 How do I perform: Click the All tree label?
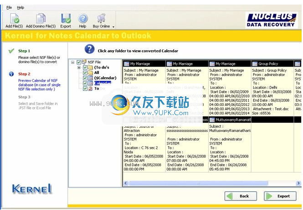(x=97, y=73)
